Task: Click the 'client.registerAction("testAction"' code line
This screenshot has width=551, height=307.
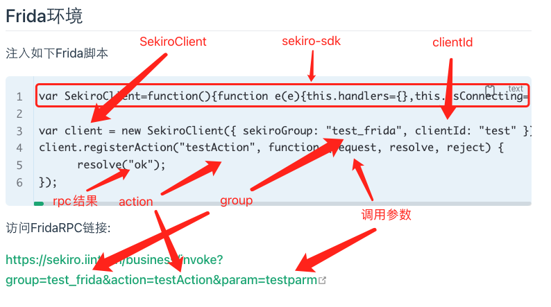Action: tap(271, 148)
